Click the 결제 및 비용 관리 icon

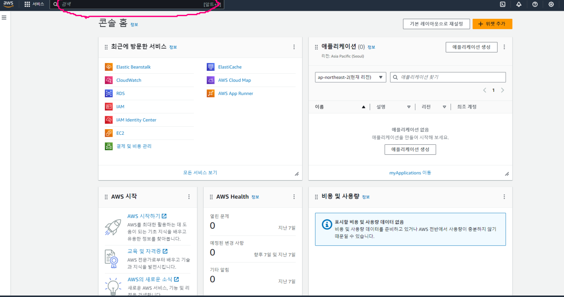(x=109, y=146)
